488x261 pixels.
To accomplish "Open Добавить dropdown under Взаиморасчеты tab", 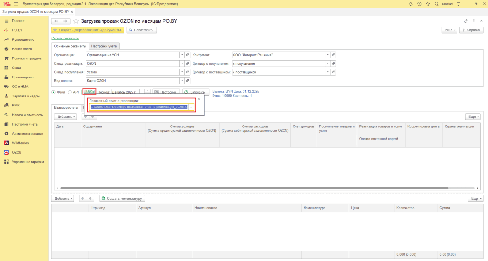I will pos(65,116).
